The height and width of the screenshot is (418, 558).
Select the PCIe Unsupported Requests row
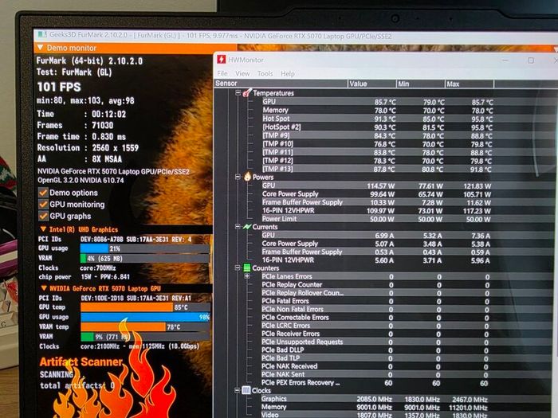coord(376,342)
